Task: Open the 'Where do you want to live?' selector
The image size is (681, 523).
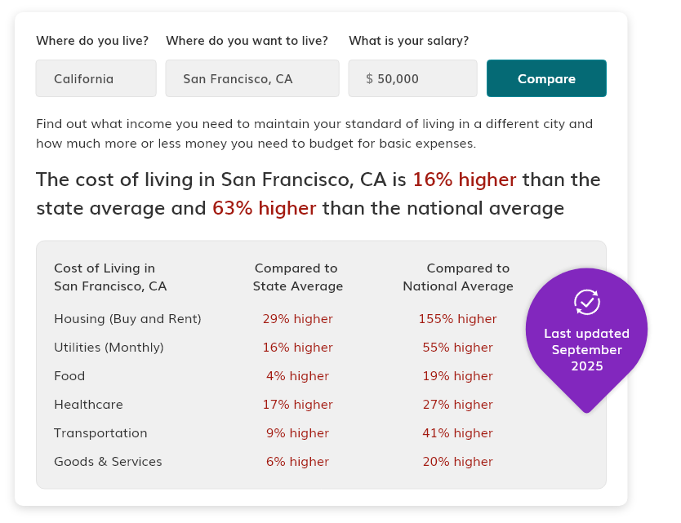Action: [x=251, y=78]
